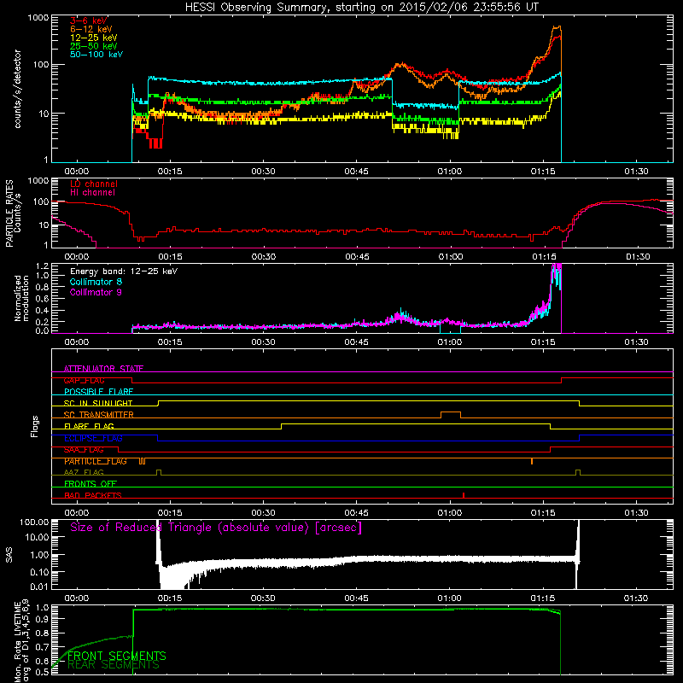Click the AAZ_FLAG pulse near 01:20

click(x=578, y=472)
